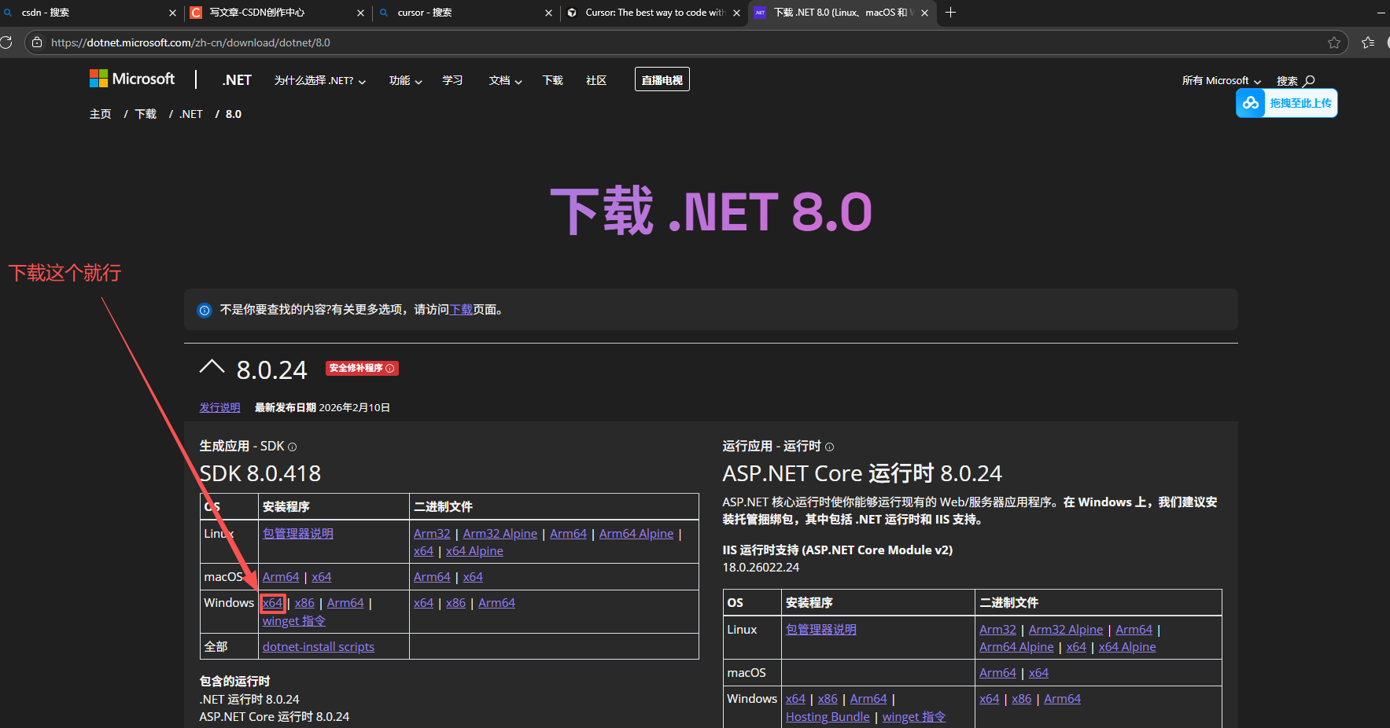The height and width of the screenshot is (728, 1390).
Task: Close the cursor - 搜索 tab
Action: pyautogui.click(x=548, y=13)
